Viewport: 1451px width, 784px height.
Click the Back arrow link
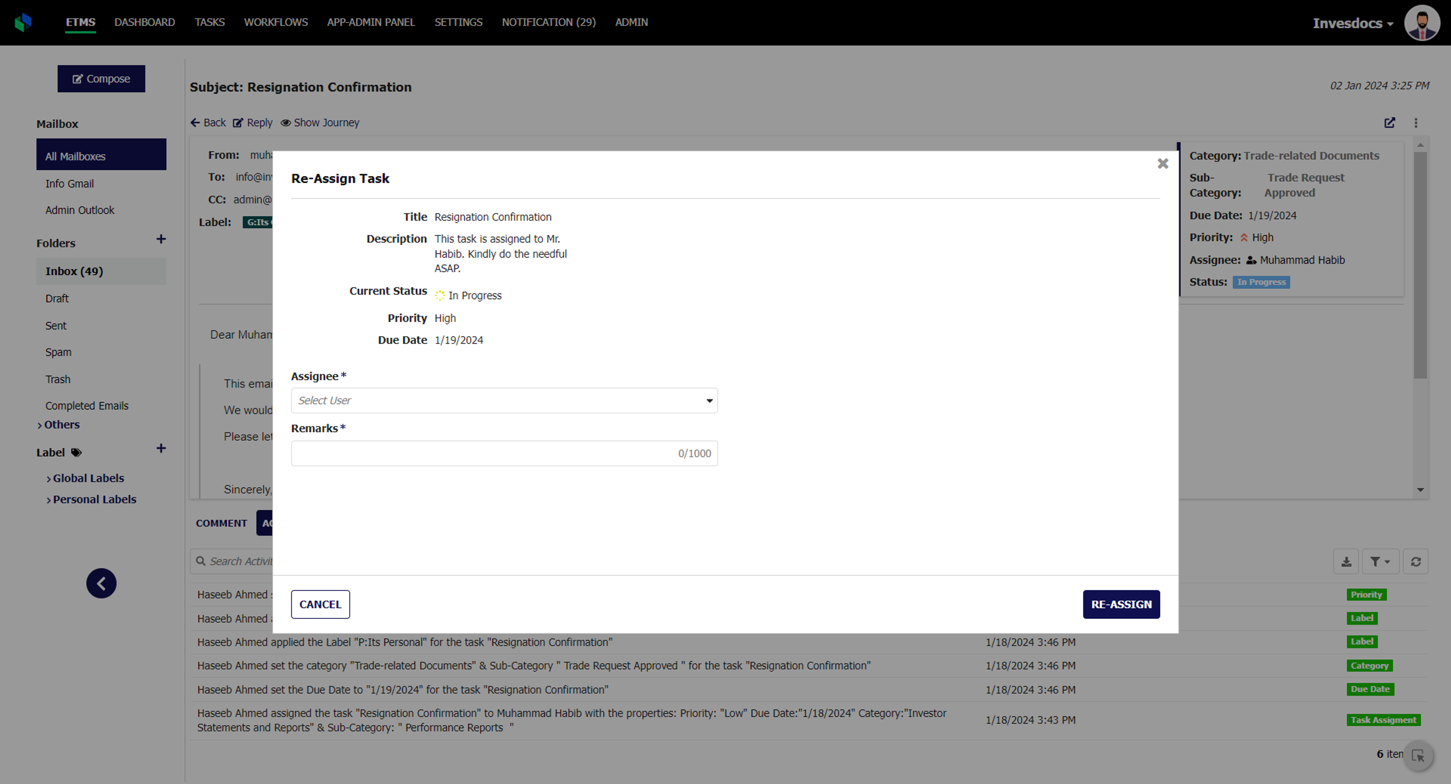pyautogui.click(x=208, y=122)
